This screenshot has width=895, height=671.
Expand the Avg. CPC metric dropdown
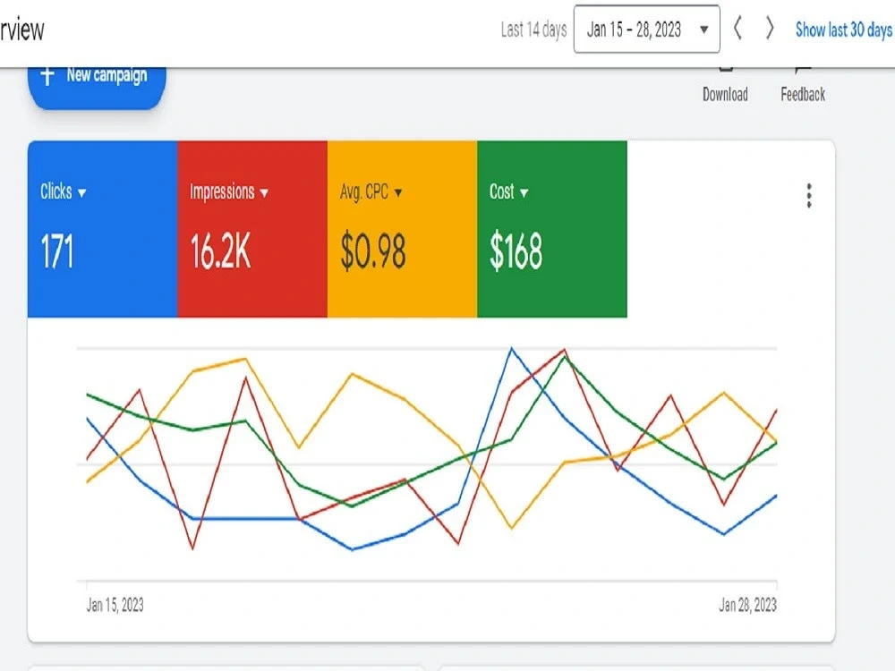pyautogui.click(x=371, y=191)
